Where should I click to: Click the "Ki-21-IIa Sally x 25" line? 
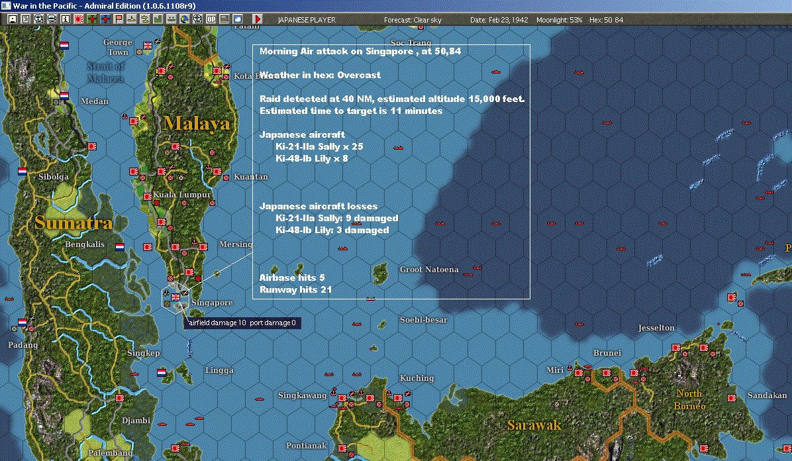319,146
